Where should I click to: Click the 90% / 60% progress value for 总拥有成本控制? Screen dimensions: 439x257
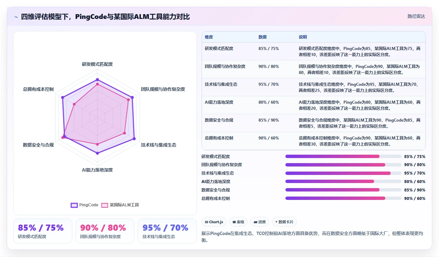click(415, 199)
